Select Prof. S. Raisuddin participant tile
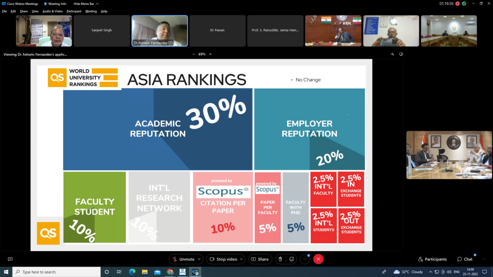 click(275, 31)
